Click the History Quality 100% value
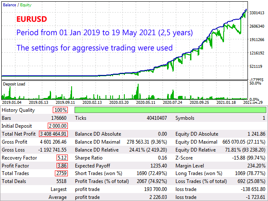 60,110
